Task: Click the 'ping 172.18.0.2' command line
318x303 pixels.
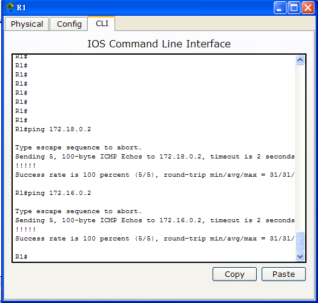Action: pos(53,129)
